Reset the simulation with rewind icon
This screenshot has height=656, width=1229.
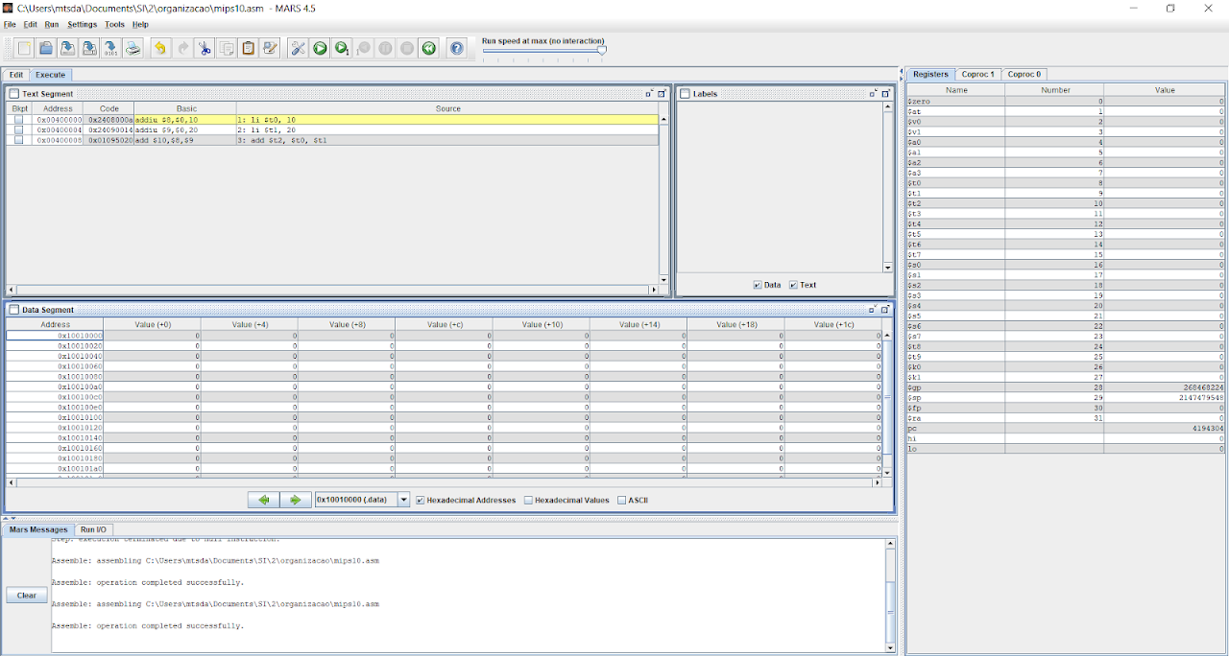tap(429, 48)
